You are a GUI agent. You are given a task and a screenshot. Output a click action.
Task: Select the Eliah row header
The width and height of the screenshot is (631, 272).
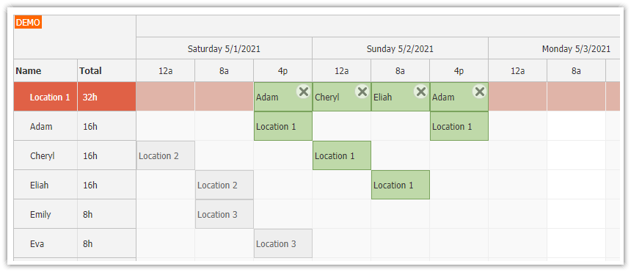coord(45,185)
